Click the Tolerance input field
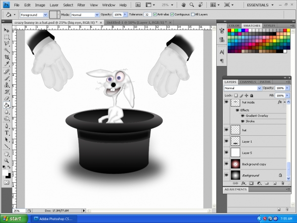Viewport: 297px width, 223px height. pyautogui.click(x=148, y=14)
